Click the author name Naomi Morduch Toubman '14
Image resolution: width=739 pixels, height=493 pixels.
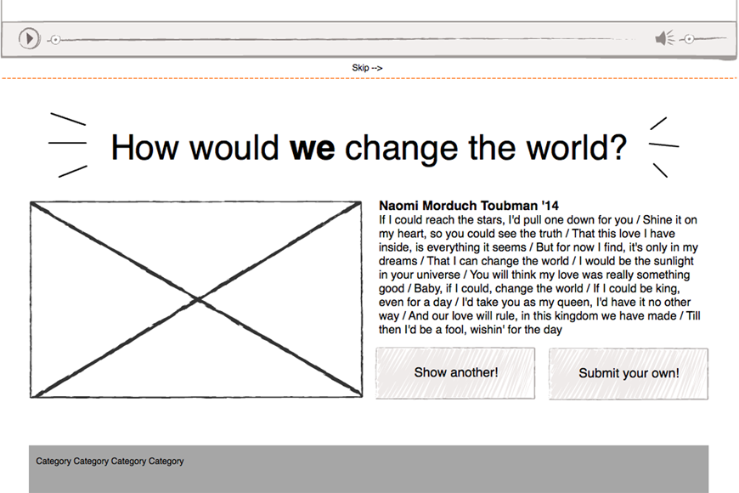468,206
